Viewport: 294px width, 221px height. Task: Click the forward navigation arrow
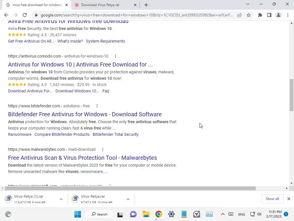pyautogui.click(x=16, y=15)
